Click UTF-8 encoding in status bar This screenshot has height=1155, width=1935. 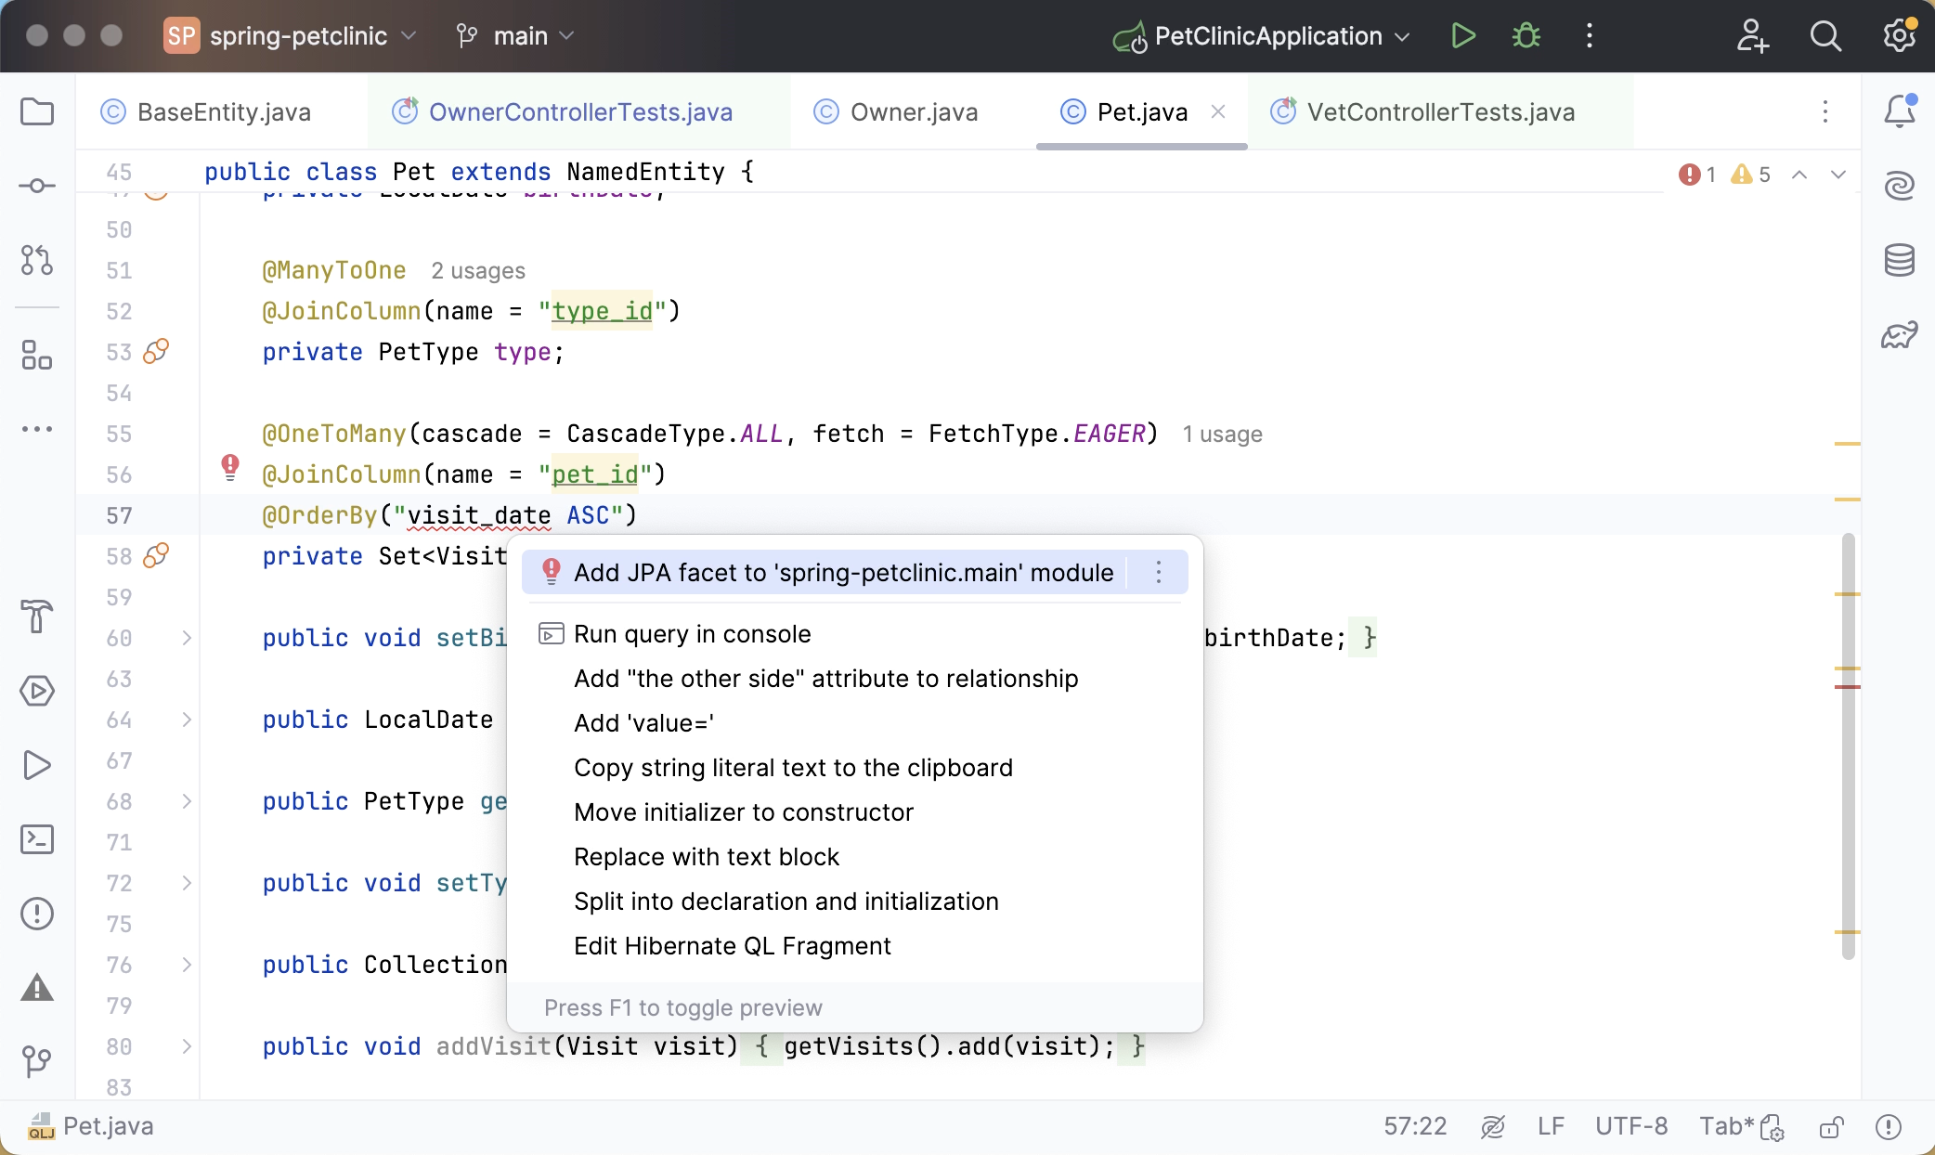coord(1631,1126)
